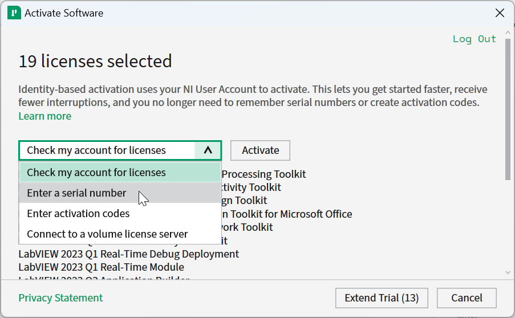Viewport: 515px width, 318px height.
Task: Collapse the activation method dropdown arrow
Action: coord(208,150)
